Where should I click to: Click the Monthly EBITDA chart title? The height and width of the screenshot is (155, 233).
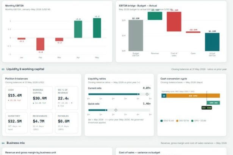click(x=14, y=6)
